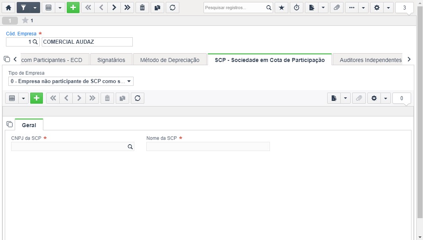Open attachments with top paperclip icon

tap(337, 8)
